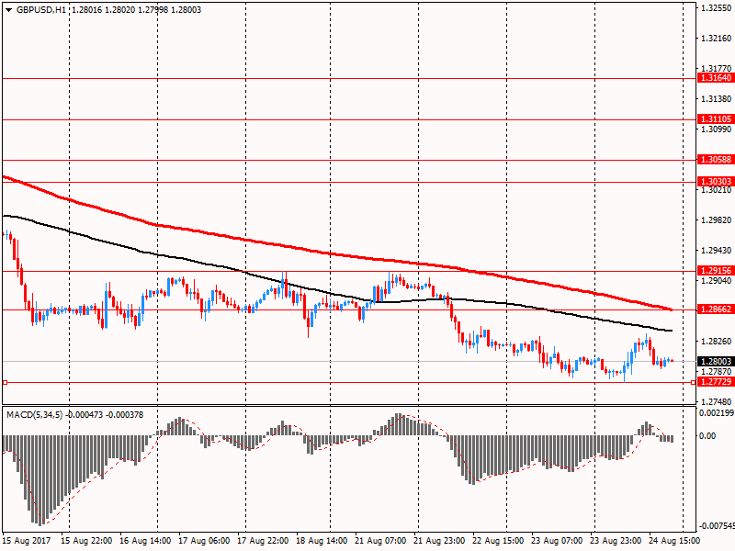
Task: Select the 17 Aug 06:00 time axis label
Action: (204, 541)
